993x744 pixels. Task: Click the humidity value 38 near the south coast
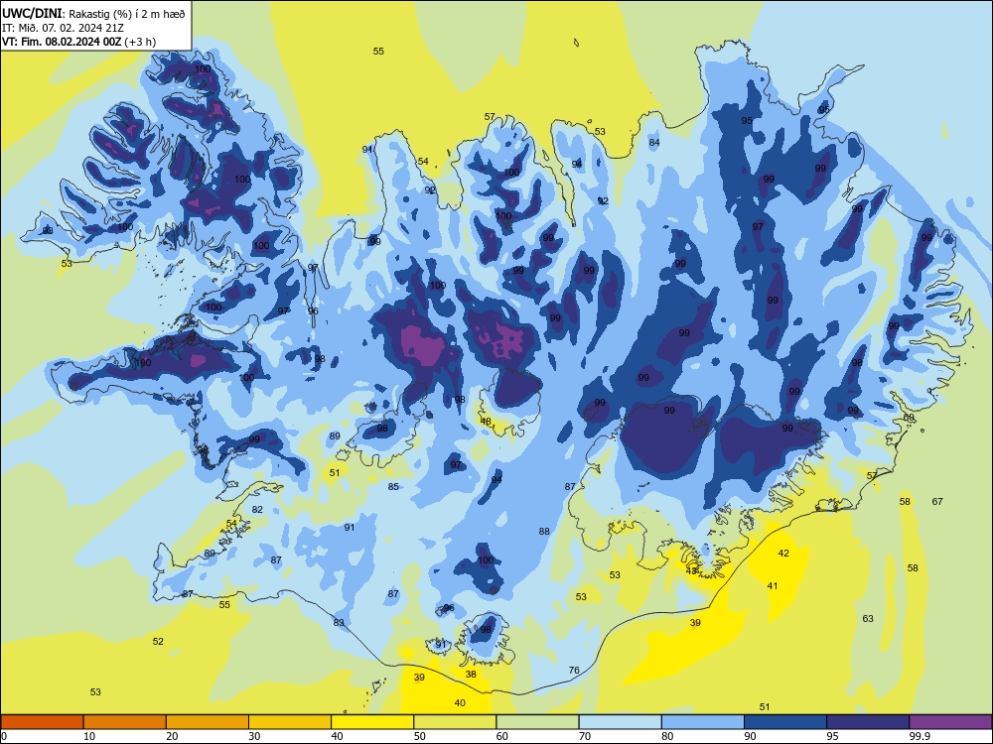(471, 675)
